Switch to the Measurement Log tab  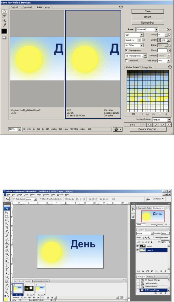(41, 281)
